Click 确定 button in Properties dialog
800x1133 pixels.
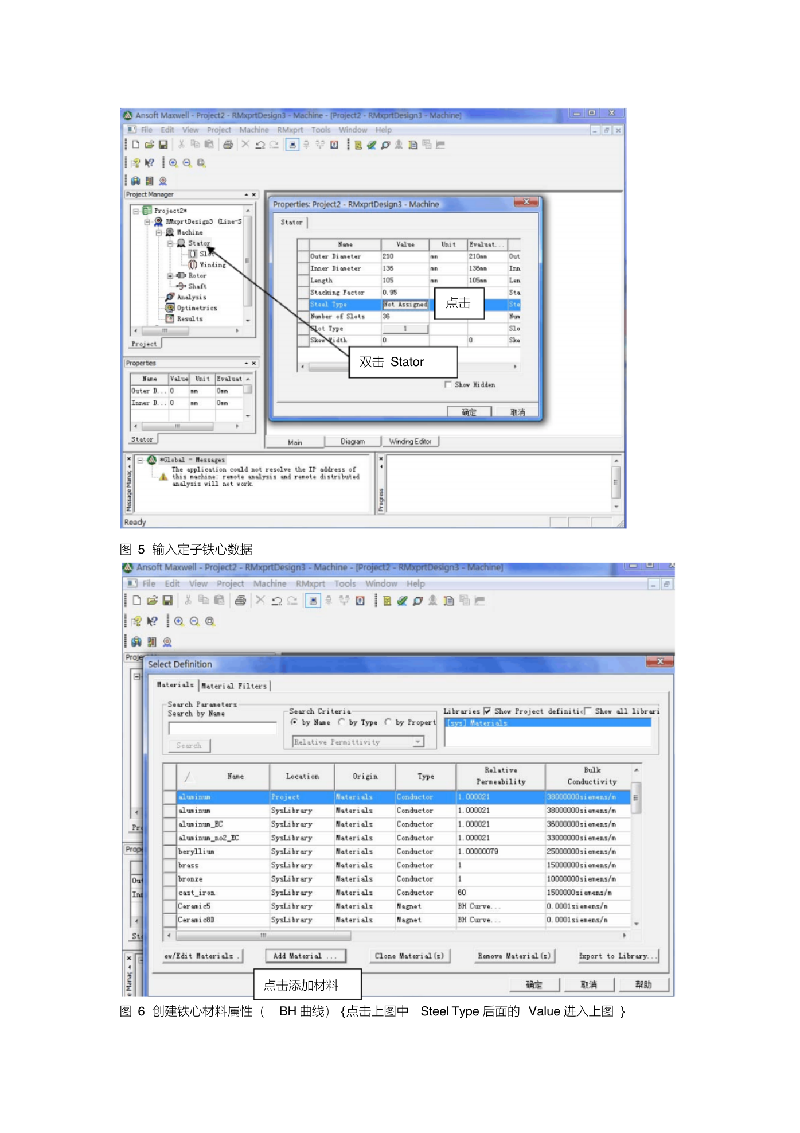(469, 411)
